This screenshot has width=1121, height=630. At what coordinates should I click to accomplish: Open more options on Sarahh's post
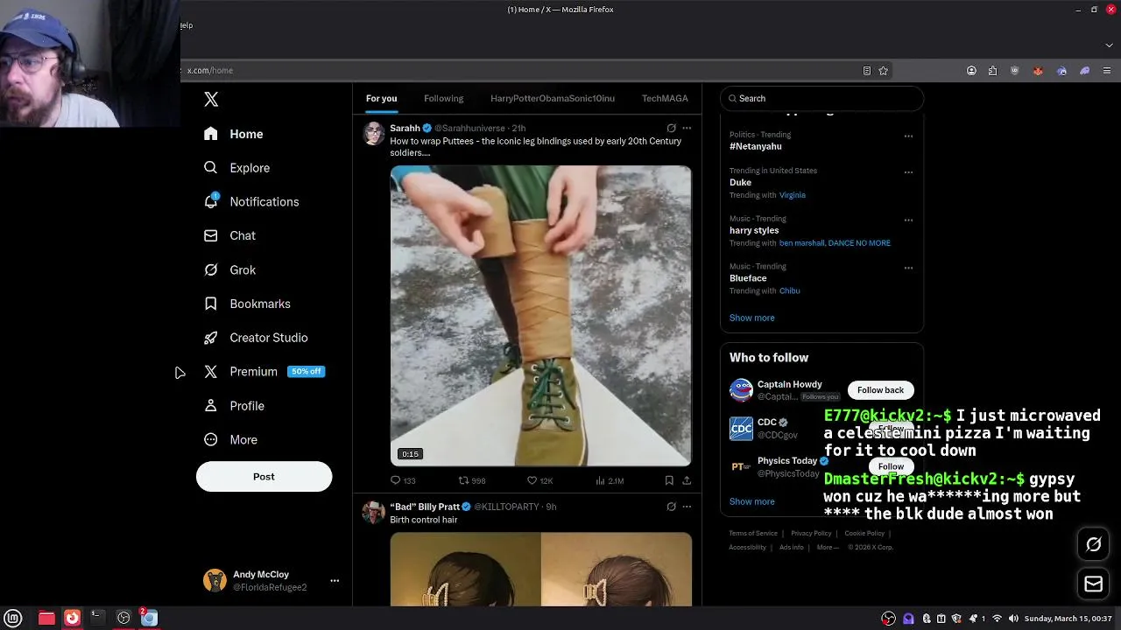coord(687,128)
